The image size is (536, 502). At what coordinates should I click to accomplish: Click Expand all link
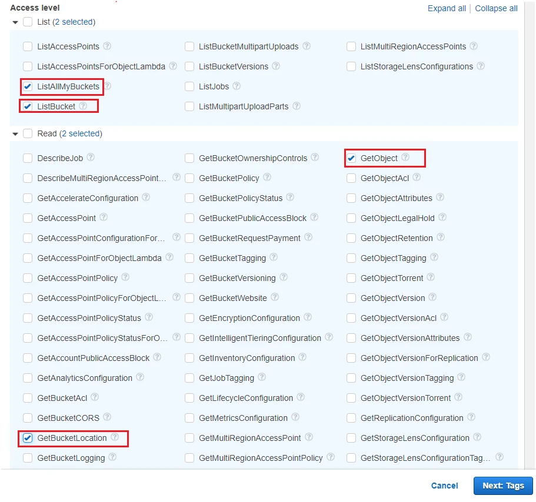pos(447,8)
